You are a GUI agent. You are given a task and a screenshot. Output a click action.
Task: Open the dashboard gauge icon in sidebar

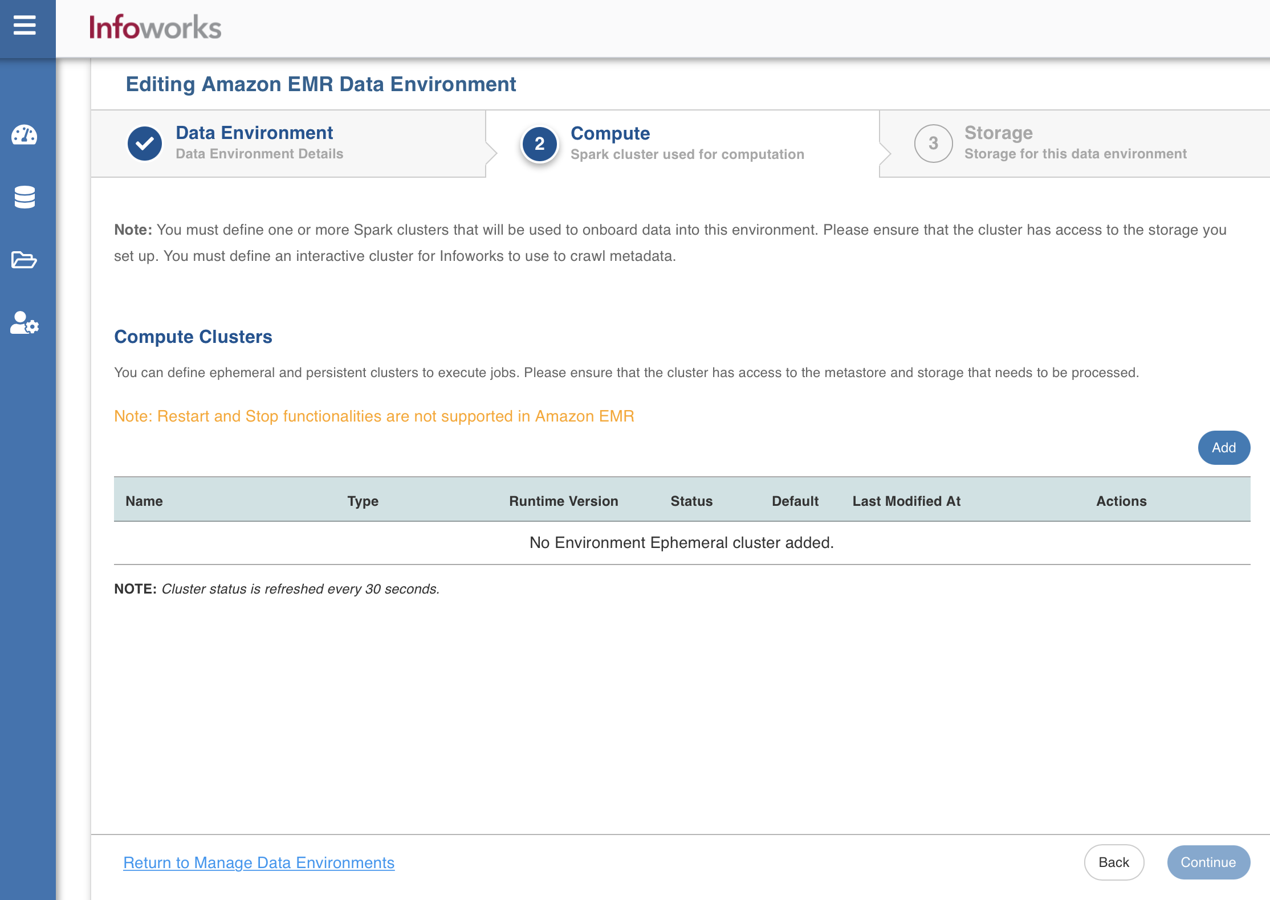click(x=25, y=136)
